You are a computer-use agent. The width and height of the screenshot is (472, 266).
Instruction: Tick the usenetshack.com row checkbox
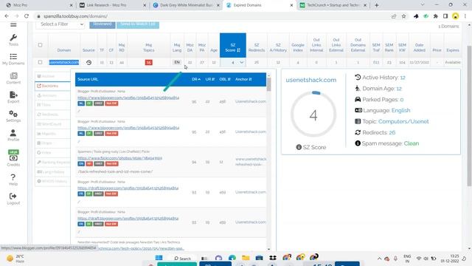pyautogui.click(x=40, y=62)
